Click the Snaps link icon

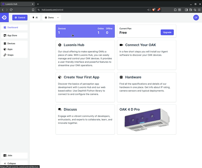point(5,55)
